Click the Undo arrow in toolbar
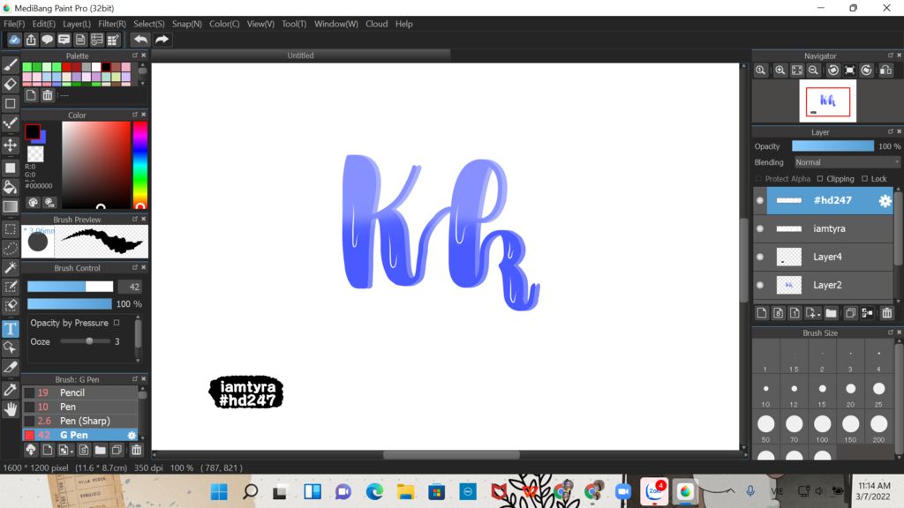904x508 pixels. coord(140,39)
